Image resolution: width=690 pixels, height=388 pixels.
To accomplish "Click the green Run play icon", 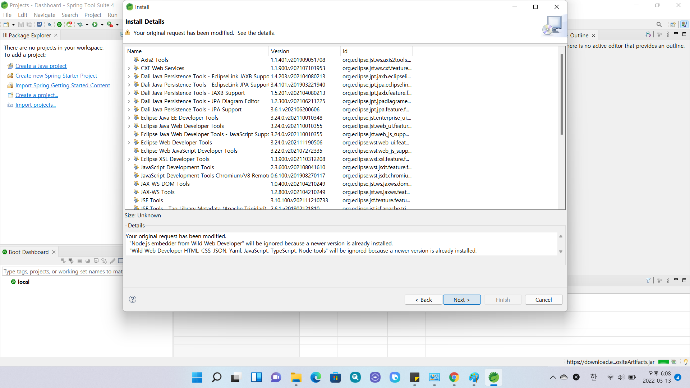I will coord(95,24).
